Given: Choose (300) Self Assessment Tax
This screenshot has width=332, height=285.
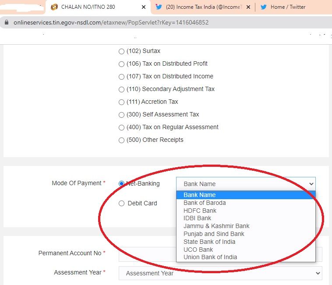Looking at the screenshot, I should [x=121, y=115].
